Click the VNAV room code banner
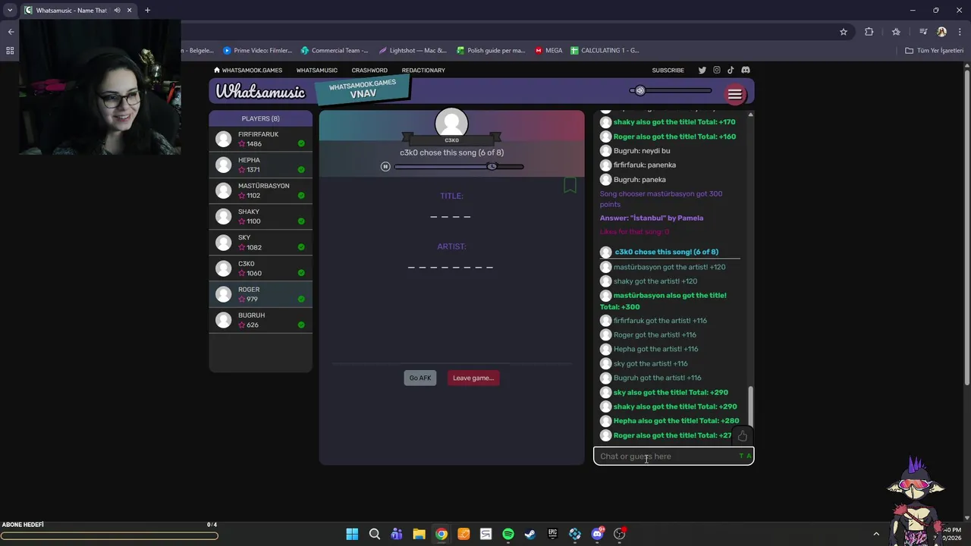 pos(363,89)
